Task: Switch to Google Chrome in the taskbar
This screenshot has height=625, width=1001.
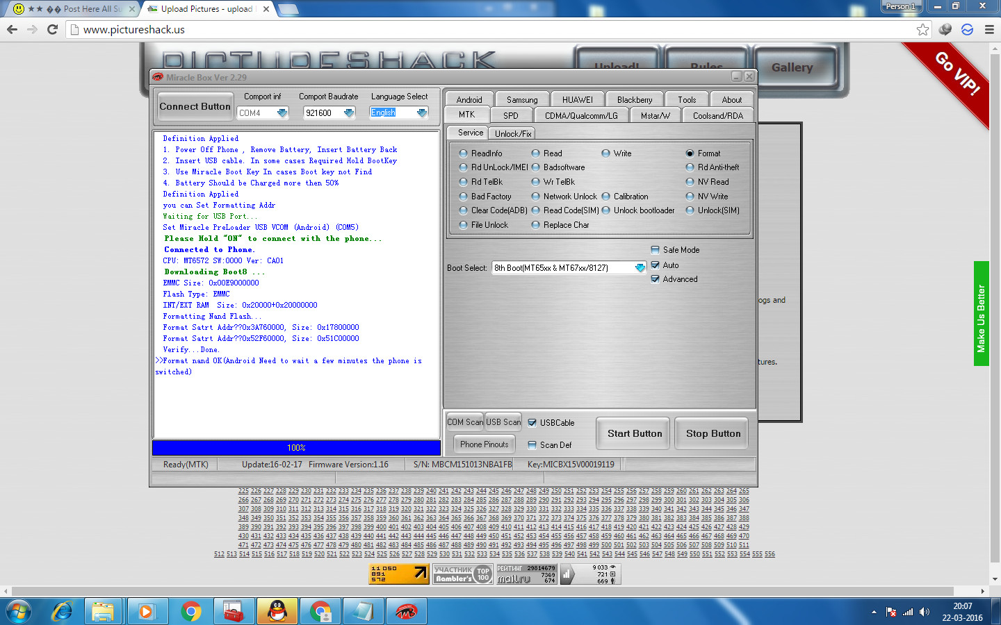Action: click(190, 612)
